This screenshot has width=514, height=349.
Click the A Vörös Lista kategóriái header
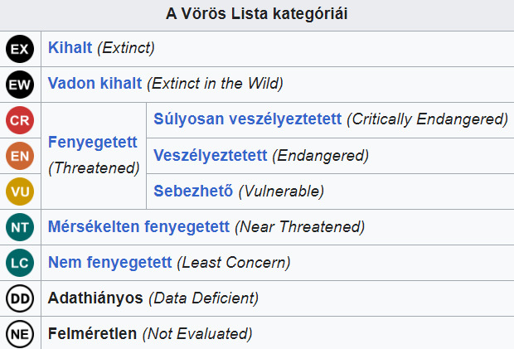click(257, 14)
